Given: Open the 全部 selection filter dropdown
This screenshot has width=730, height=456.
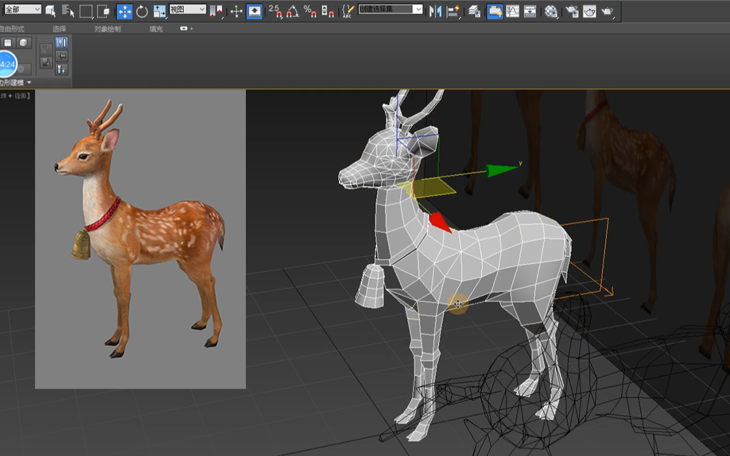Looking at the screenshot, I should 23,10.
